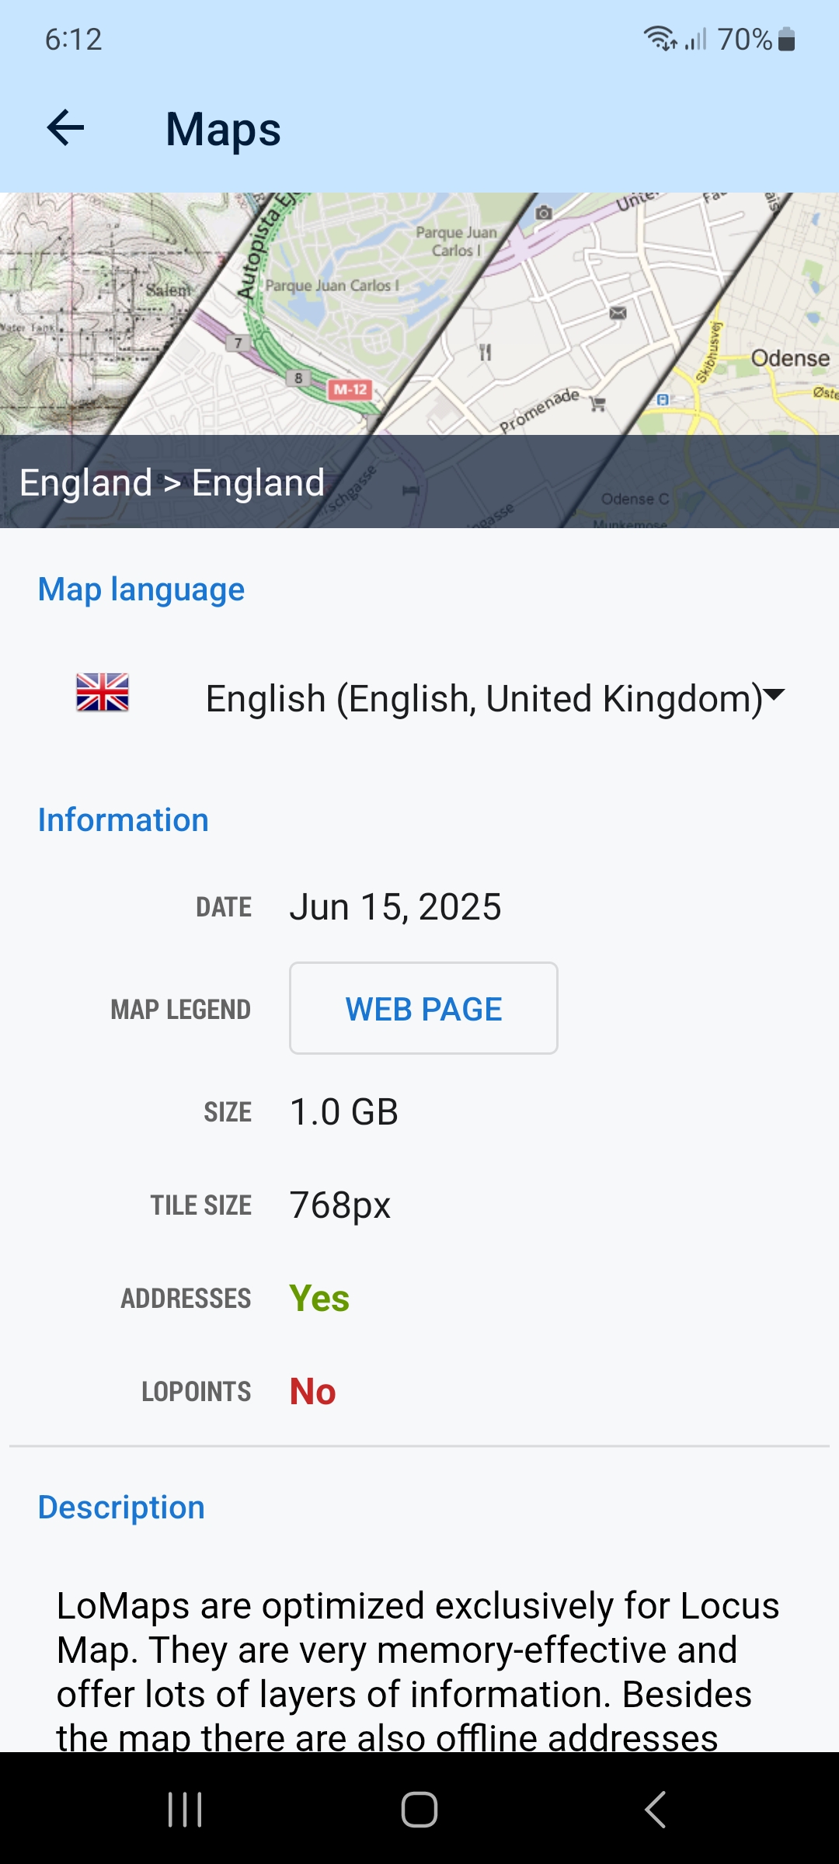Image resolution: width=839 pixels, height=1864 pixels.
Task: Select English (English, United Kingdom) language
Action: point(483,698)
